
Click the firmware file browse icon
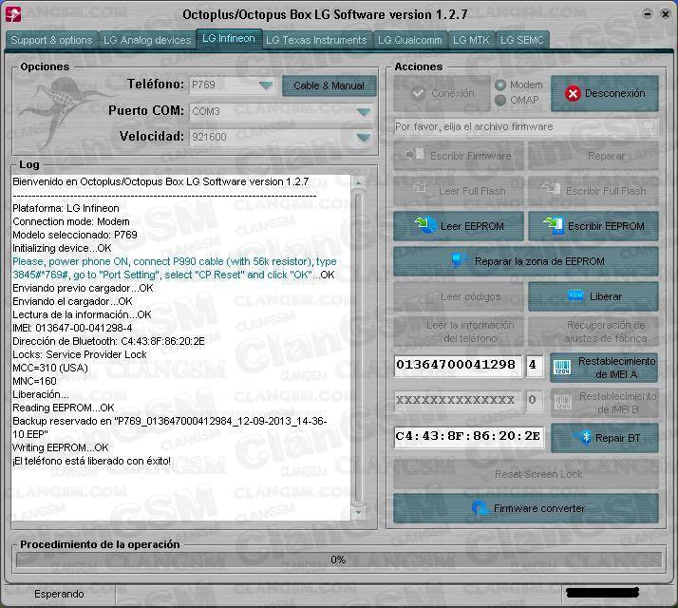pos(649,126)
